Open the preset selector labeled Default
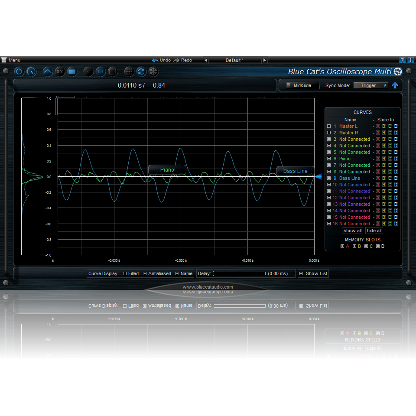416x416 pixels. point(236,60)
